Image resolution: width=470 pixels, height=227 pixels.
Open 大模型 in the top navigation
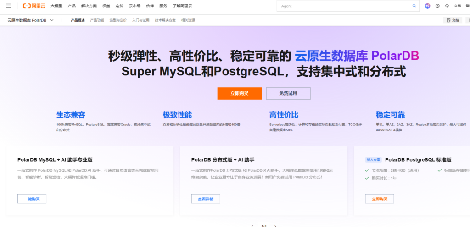click(x=56, y=6)
